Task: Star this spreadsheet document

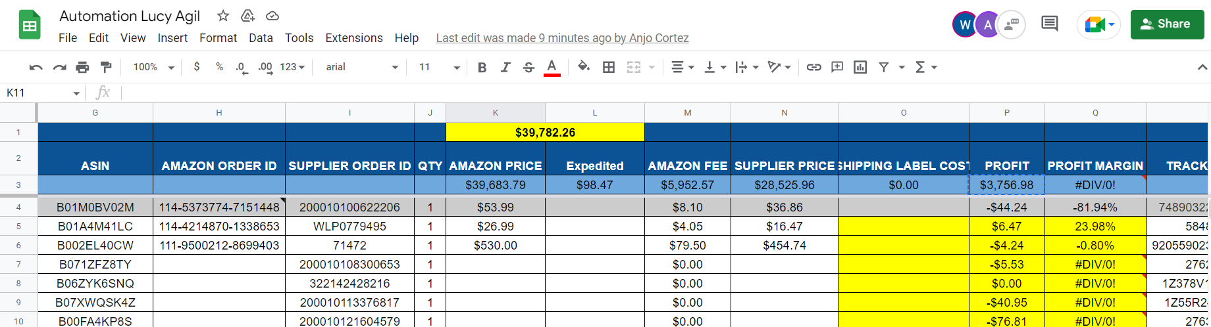Action: (223, 16)
